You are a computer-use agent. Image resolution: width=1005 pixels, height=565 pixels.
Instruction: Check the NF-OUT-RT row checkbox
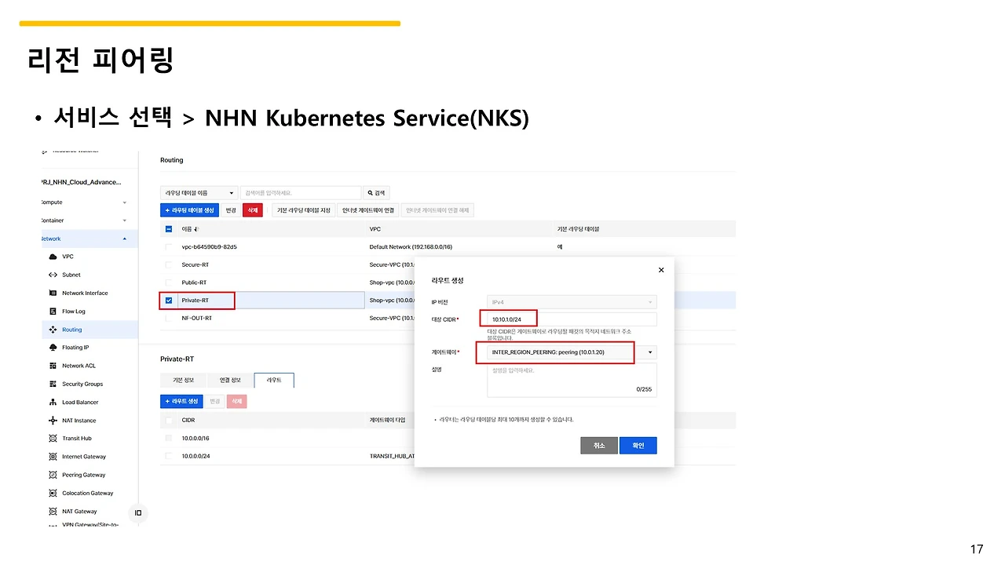(169, 319)
